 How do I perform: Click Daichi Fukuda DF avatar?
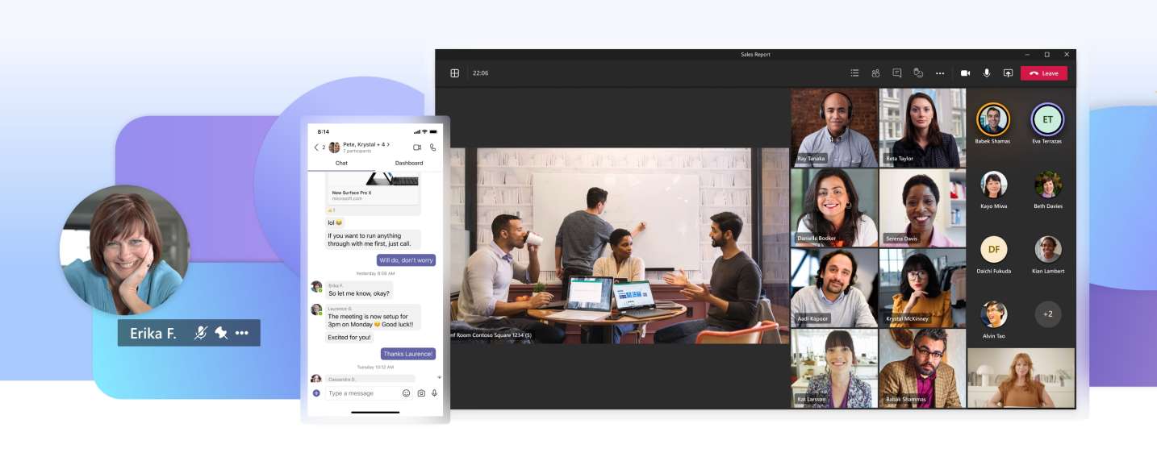pyautogui.click(x=993, y=249)
